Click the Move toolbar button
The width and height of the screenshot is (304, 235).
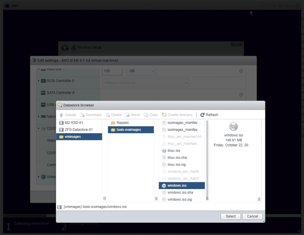pos(133,115)
